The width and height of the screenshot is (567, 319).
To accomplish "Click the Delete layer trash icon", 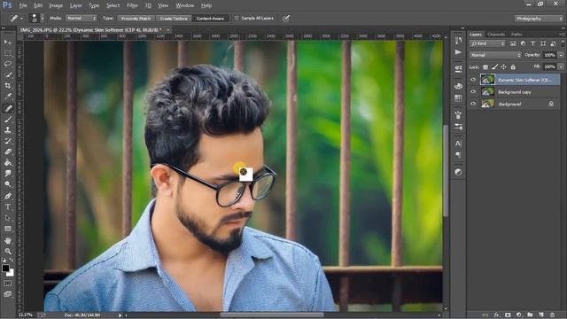I will (552, 315).
